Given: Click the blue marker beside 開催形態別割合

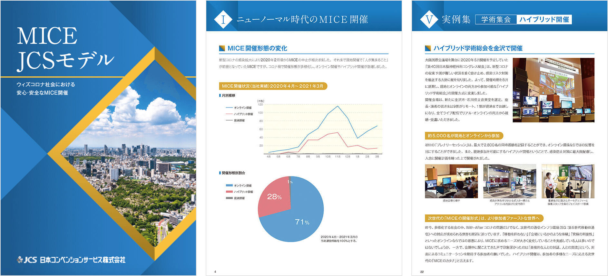Looking at the screenshot, I should click(220, 173).
